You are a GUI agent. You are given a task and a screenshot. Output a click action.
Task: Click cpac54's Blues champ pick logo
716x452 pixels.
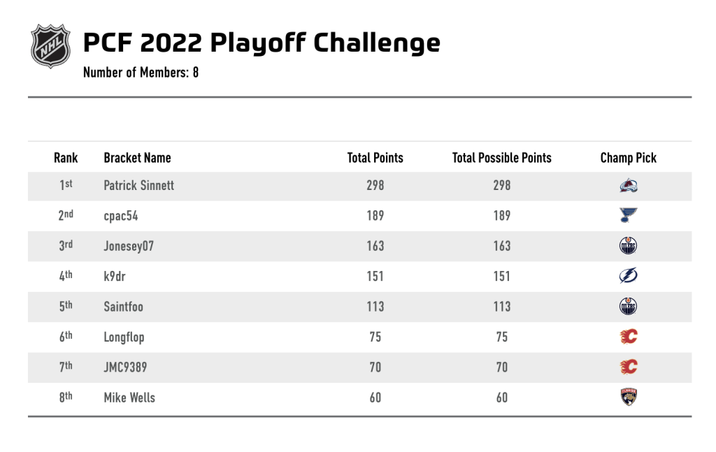629,215
